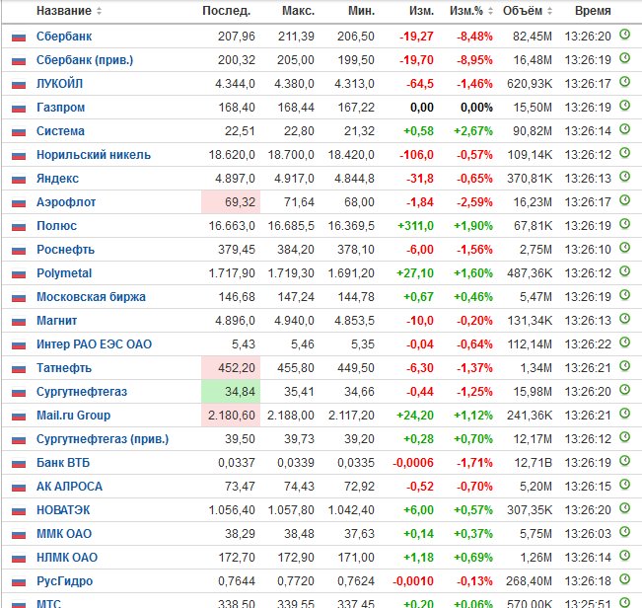Open the Банк ВТБ stock link
Viewport: 642px width, 608px height.
click(63, 463)
